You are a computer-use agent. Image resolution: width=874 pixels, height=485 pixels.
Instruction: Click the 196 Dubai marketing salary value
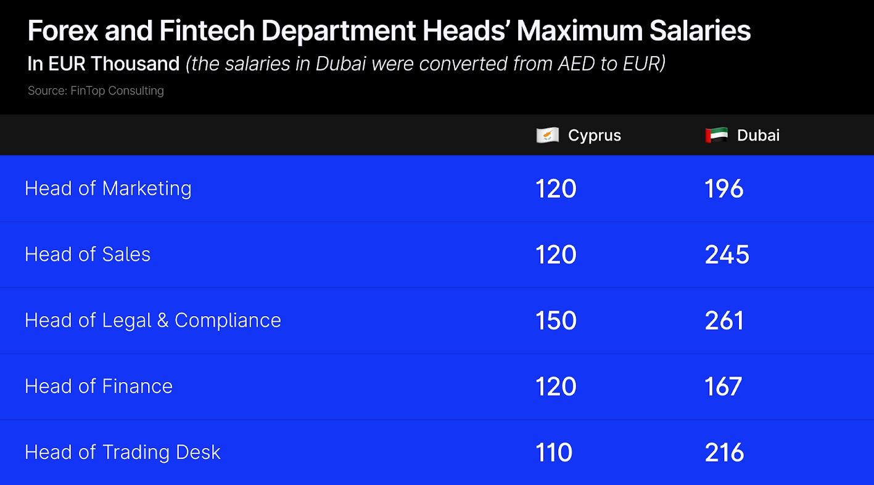point(724,189)
